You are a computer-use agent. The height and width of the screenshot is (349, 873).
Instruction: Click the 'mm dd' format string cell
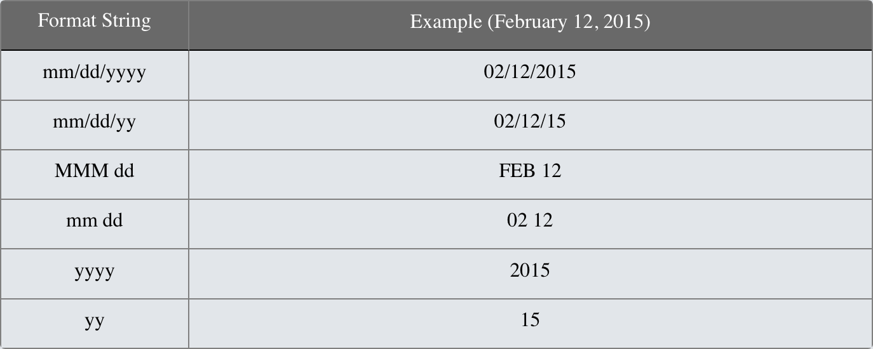coord(94,221)
